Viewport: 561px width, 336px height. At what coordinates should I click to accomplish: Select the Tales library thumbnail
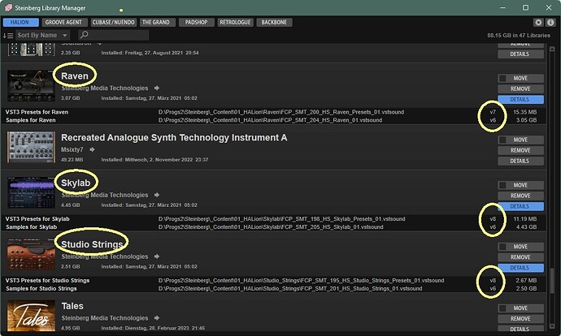pos(31,316)
